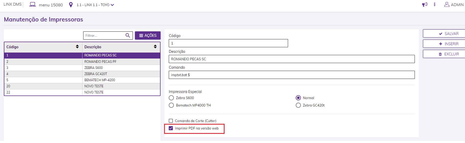
Task: Click the laptop menu icon
Action: point(33,5)
